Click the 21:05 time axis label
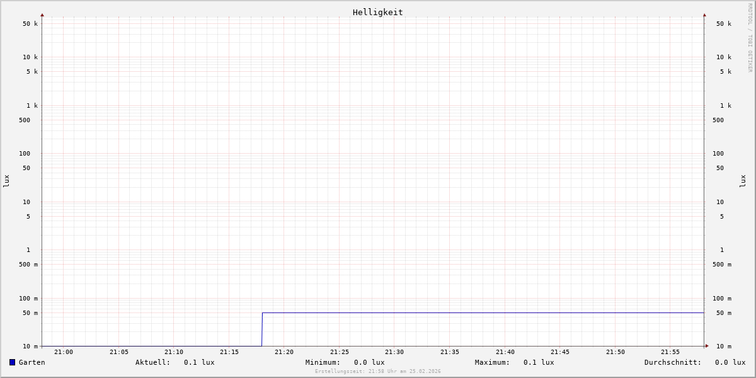This screenshot has height=378, width=756. tap(119, 352)
